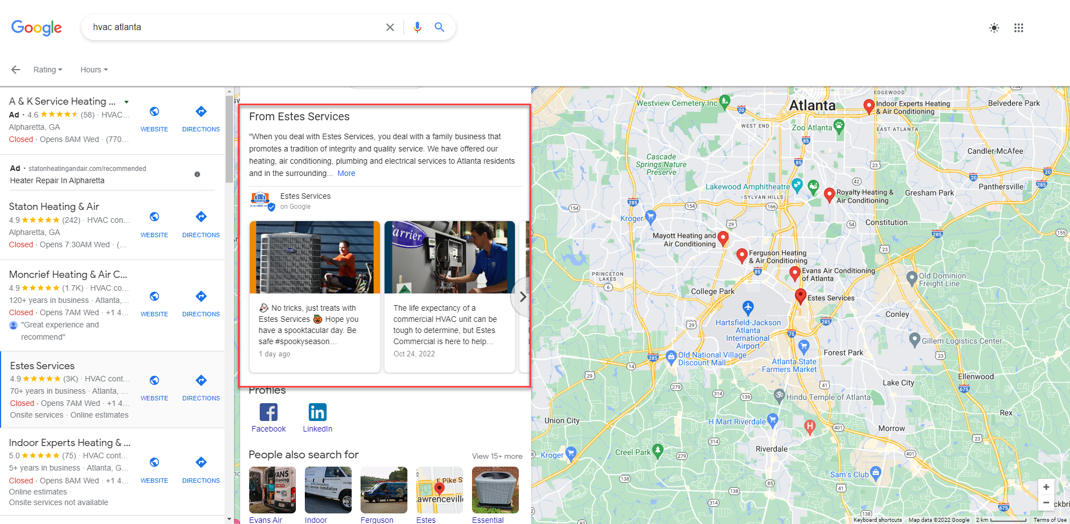Select Indoor Experts Heating map pin
Image resolution: width=1070 pixels, height=524 pixels.
(x=868, y=106)
